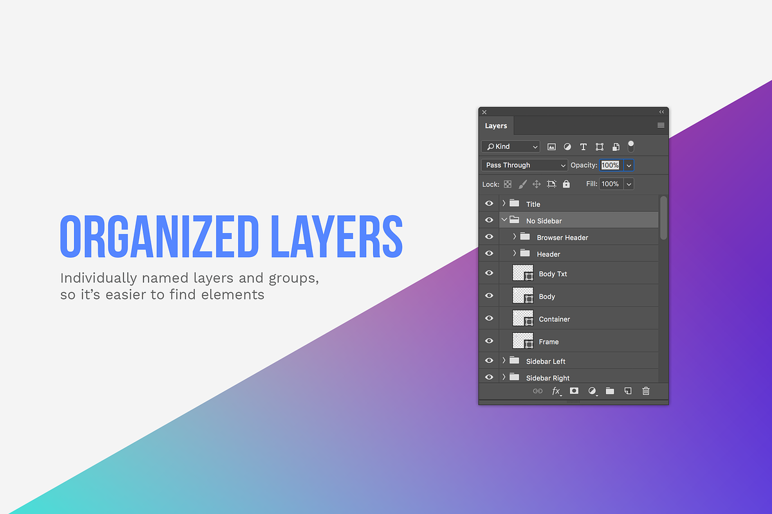Click the Sidebar Right name
772x514 pixels.
tap(548, 378)
